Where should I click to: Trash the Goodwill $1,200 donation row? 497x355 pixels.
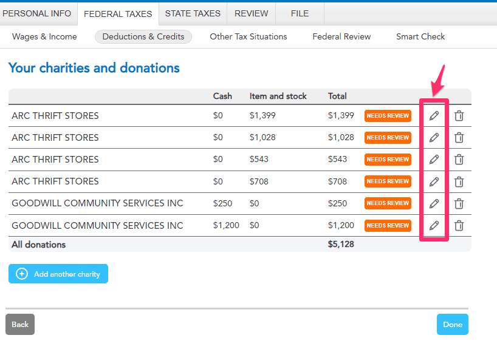click(459, 226)
